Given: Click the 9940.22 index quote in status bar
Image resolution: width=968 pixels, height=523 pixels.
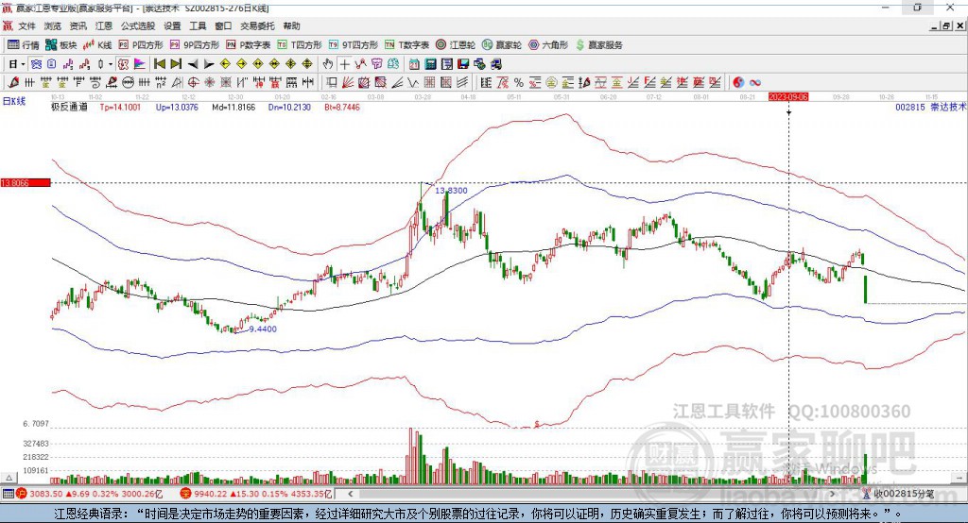Looking at the screenshot, I should tap(211, 494).
